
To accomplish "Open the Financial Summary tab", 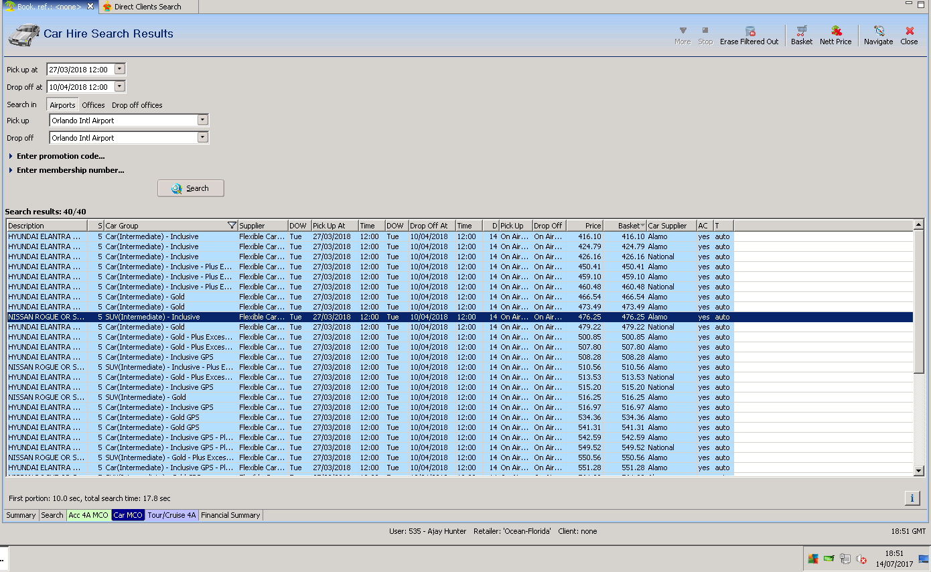I will (x=230, y=515).
